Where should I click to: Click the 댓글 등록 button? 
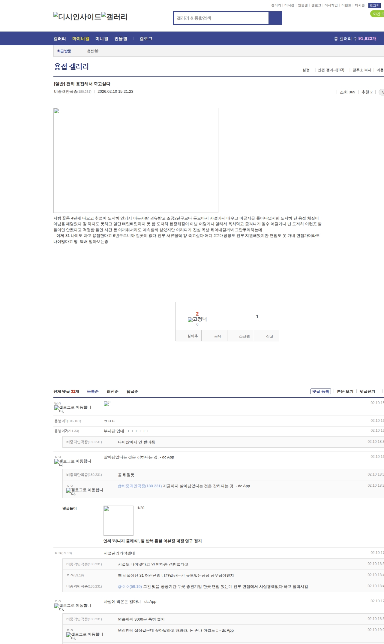(321, 392)
